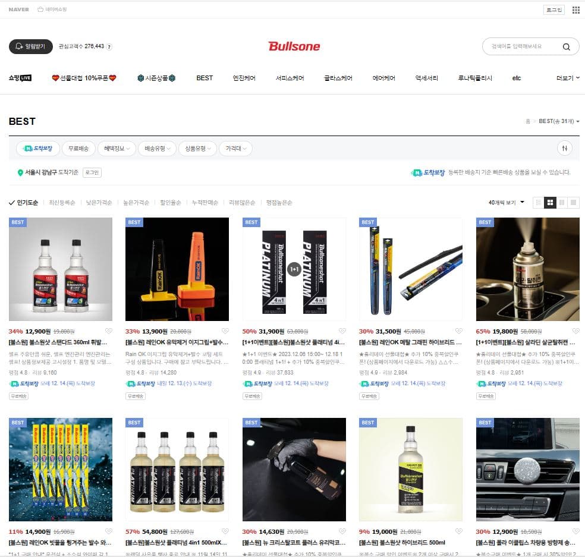Image resolution: width=585 pixels, height=557 pixels.
Task: Open the BEST category menu
Action: tap(205, 78)
